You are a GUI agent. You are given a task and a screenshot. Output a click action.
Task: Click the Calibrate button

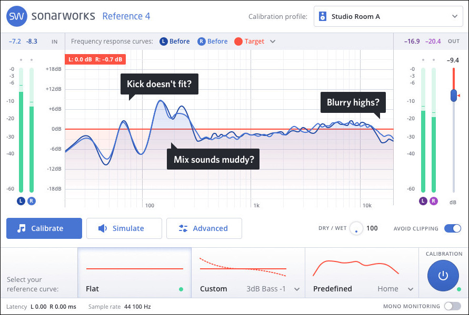coord(44,228)
